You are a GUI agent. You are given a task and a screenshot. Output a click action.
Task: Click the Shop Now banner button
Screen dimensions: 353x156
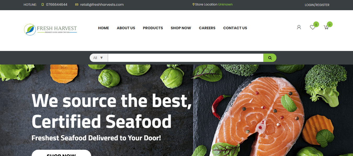[x=61, y=153]
